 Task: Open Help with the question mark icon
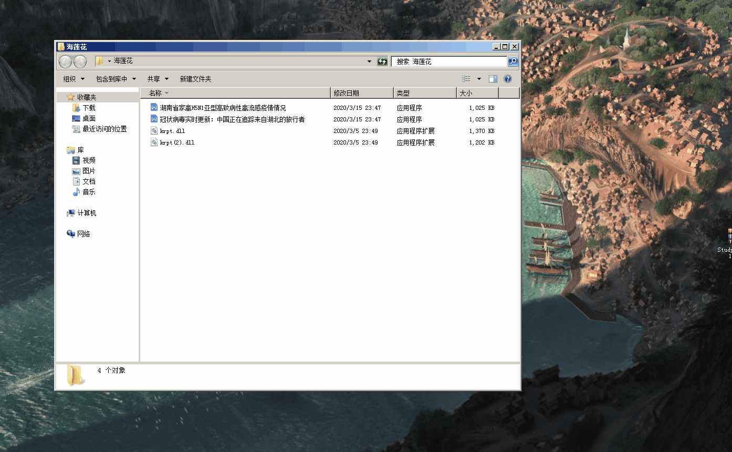pyautogui.click(x=508, y=79)
